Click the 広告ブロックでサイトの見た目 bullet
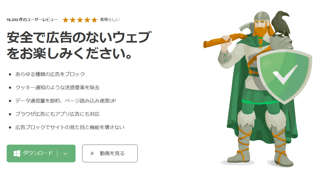The width and height of the screenshot is (321, 180). 70,127
